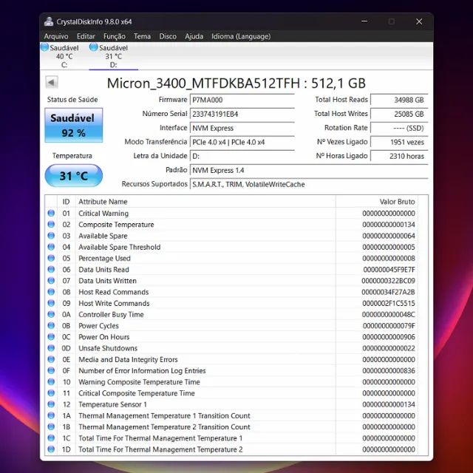Click the status orb of Host Read Commands row

coord(51,292)
